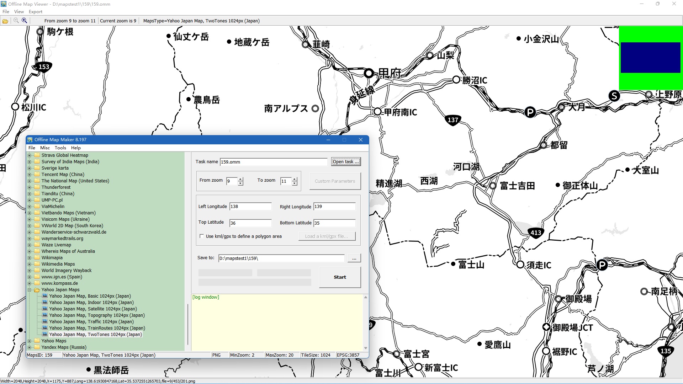This screenshot has height=384, width=683.
Task: Click the Waze Livemap folder icon
Action: pyautogui.click(x=37, y=245)
